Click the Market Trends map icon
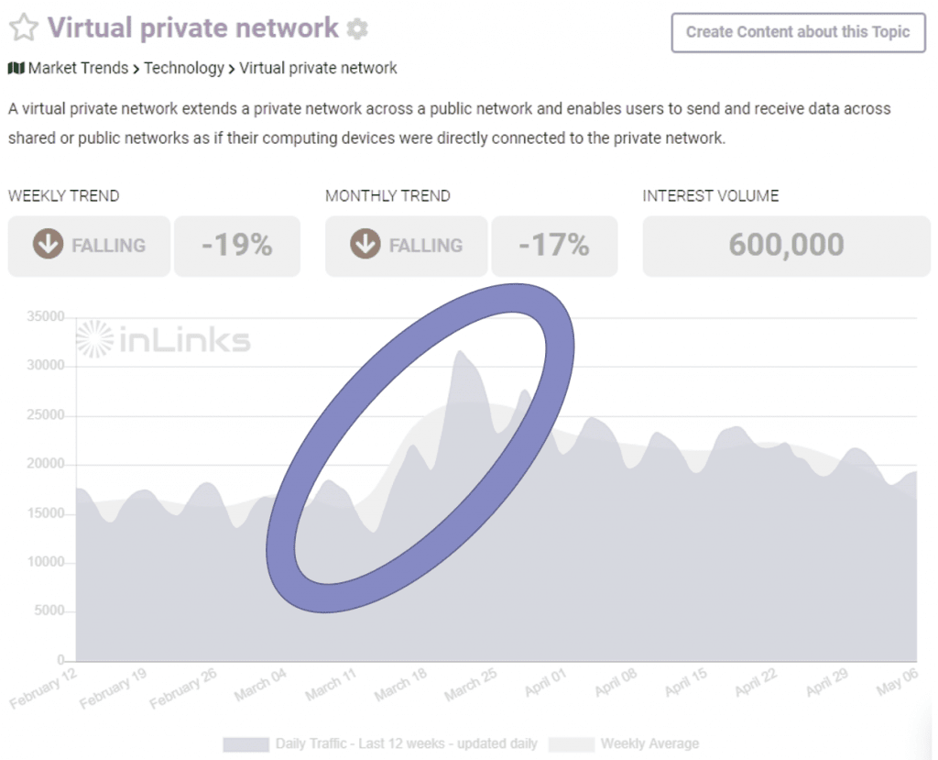This screenshot has height=760, width=938. click(16, 68)
